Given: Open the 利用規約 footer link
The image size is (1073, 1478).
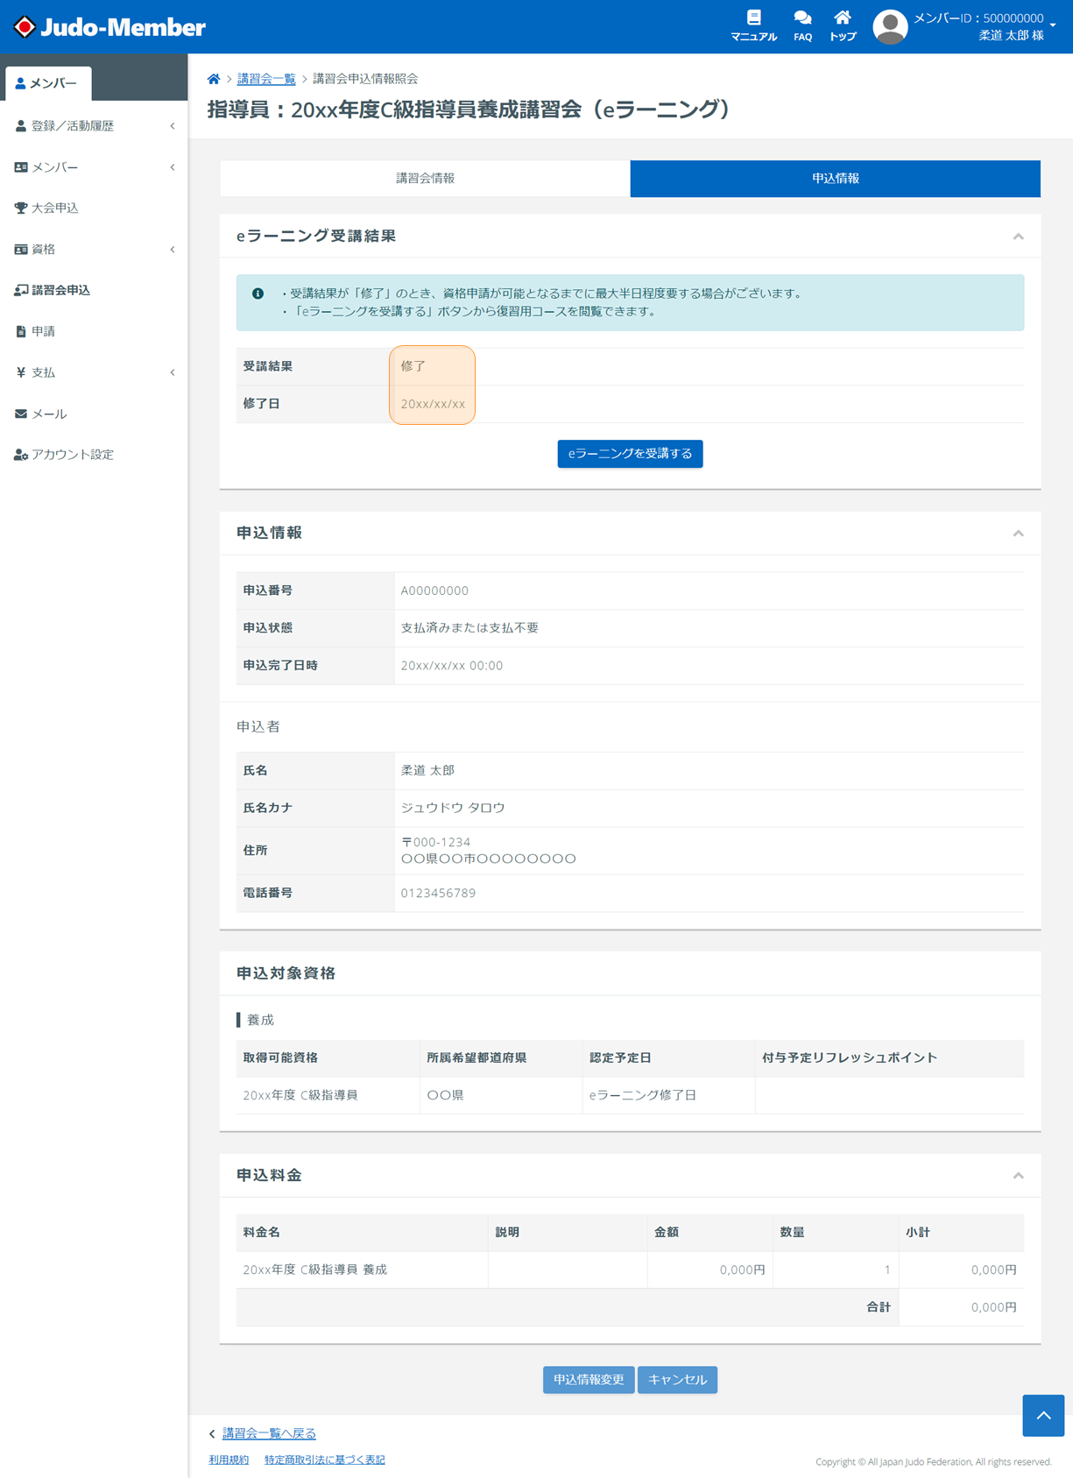Looking at the screenshot, I should (x=229, y=1460).
